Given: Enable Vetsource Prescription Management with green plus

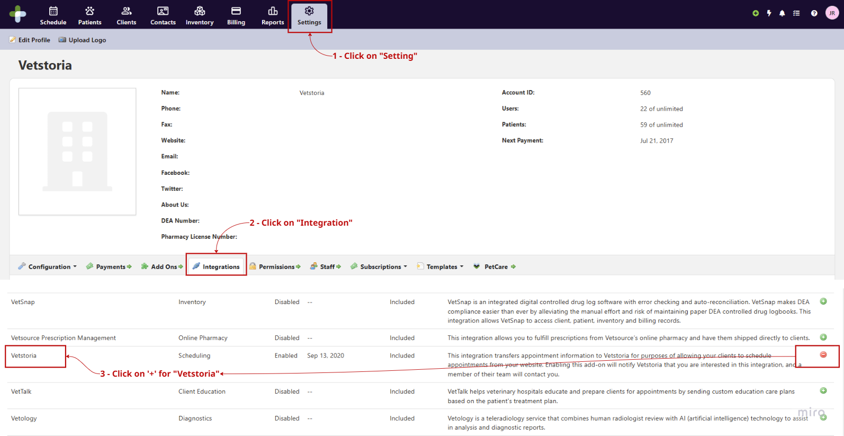Looking at the screenshot, I should pyautogui.click(x=823, y=337).
